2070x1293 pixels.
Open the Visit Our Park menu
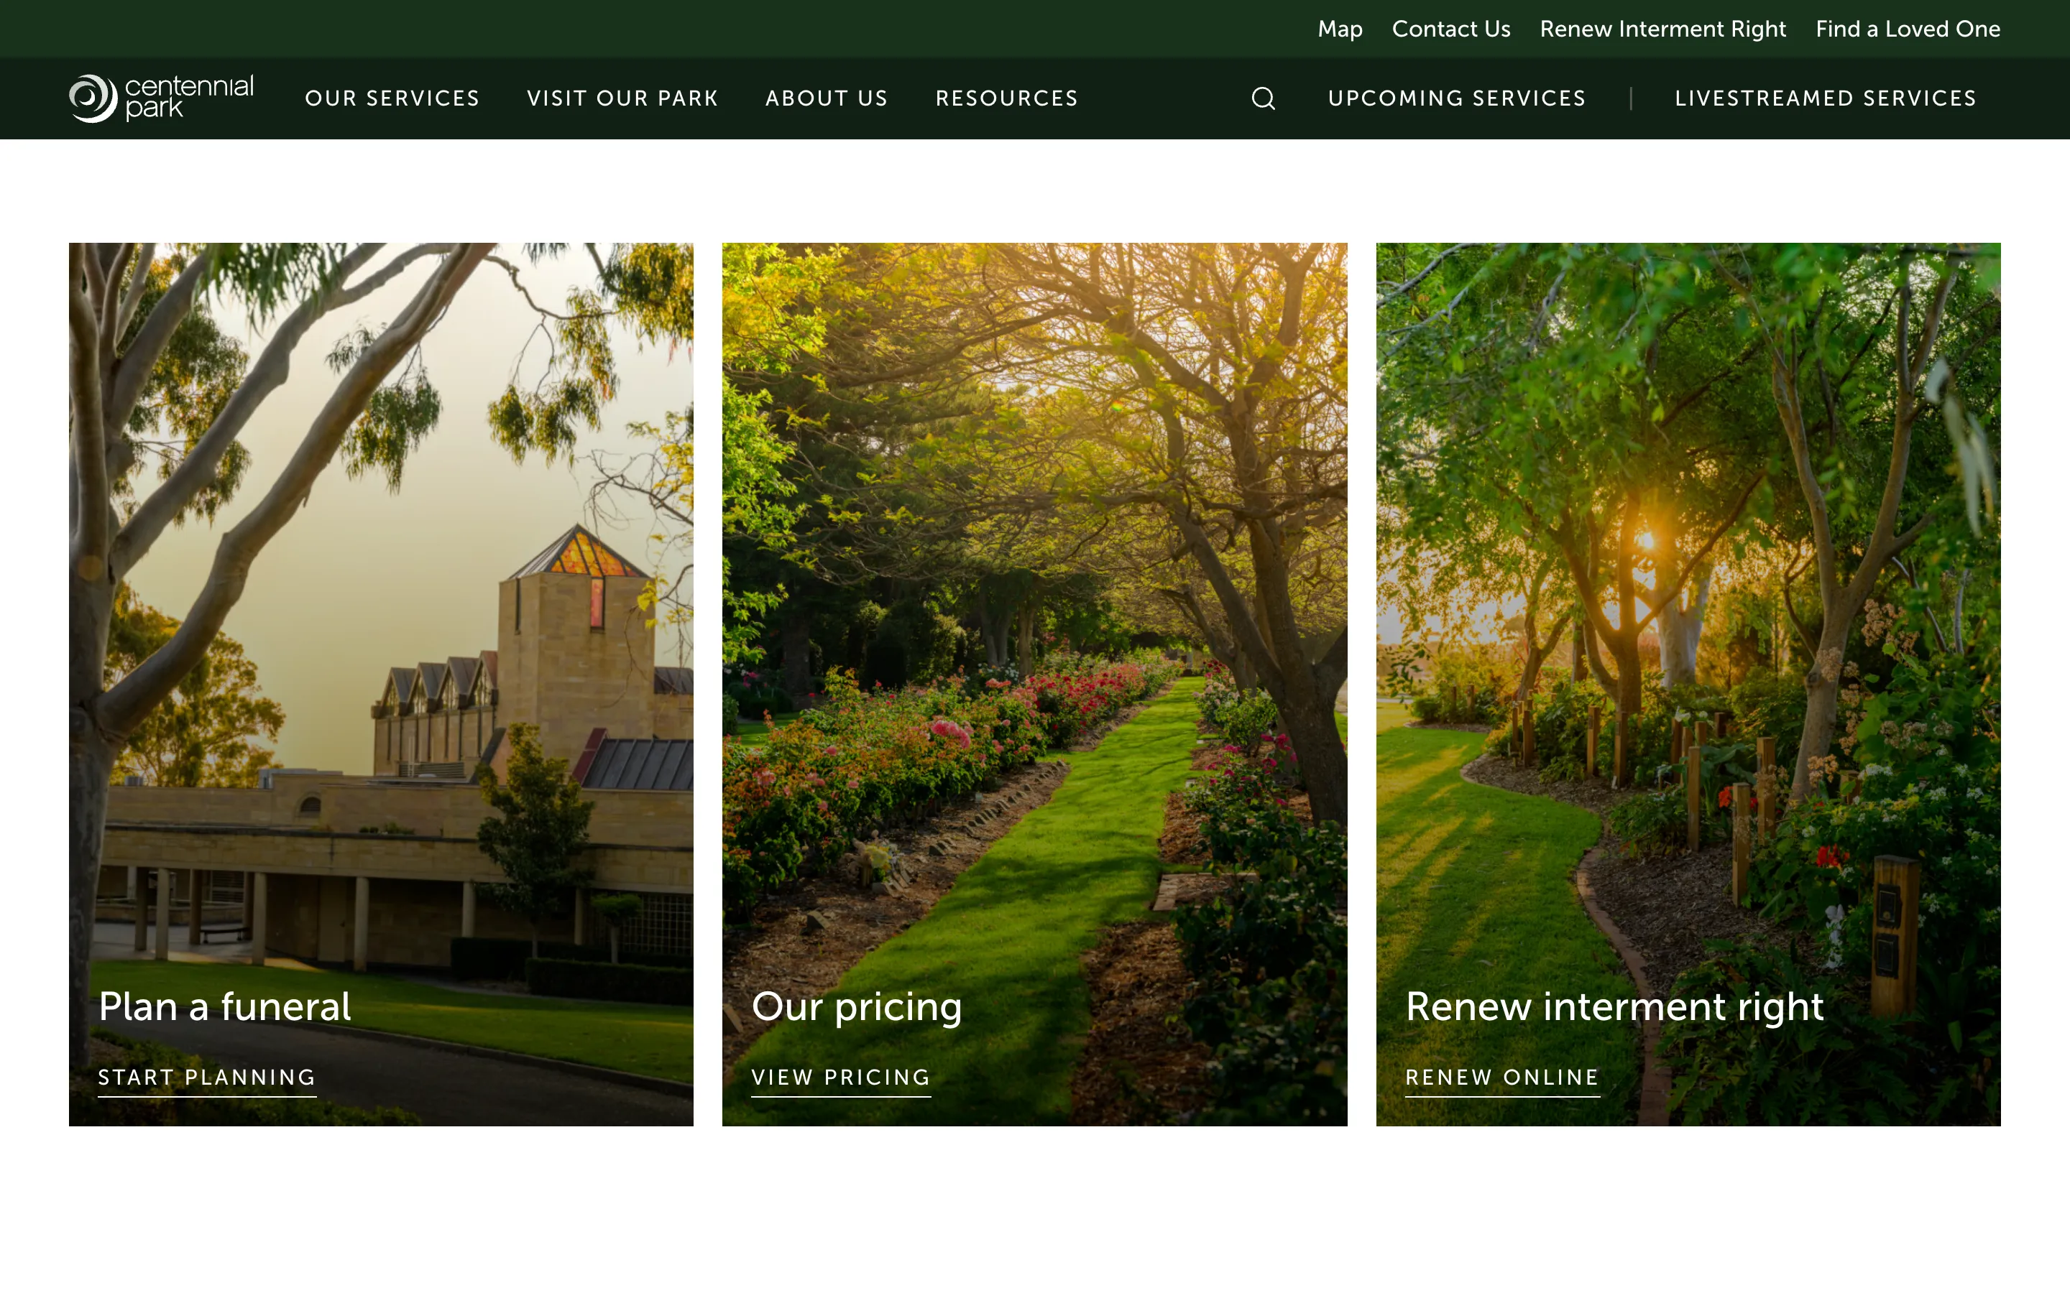(x=622, y=98)
